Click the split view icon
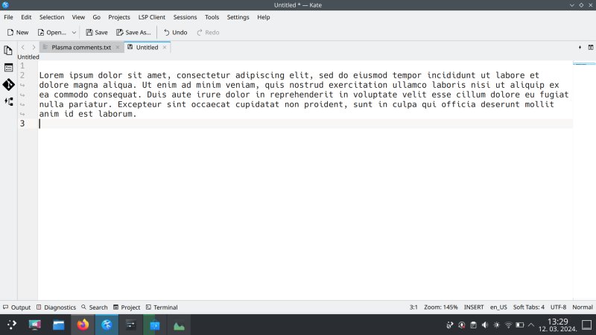 (x=591, y=48)
